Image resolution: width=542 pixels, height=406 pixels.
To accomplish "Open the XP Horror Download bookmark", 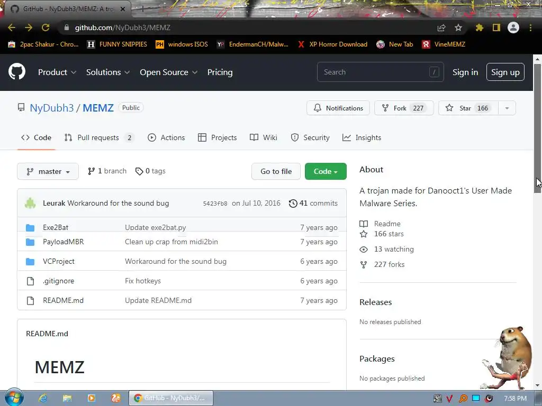I will (x=332, y=44).
